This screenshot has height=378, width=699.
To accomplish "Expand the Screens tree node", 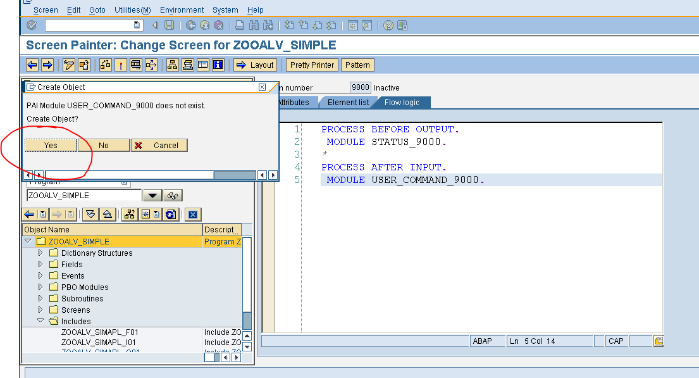I will pos(40,310).
